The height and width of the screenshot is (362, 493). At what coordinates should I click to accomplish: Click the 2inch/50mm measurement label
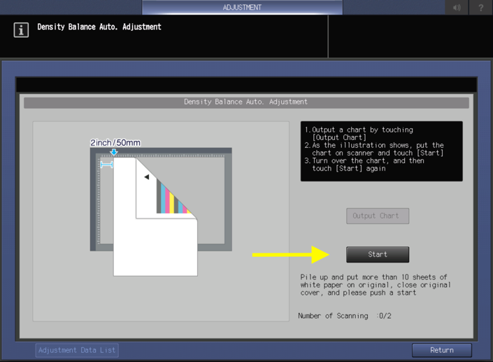115,143
